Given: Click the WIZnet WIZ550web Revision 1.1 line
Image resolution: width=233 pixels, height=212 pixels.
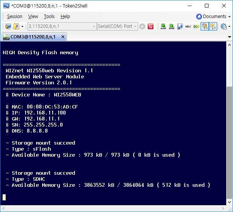Looking at the screenshot, I should [49, 71].
